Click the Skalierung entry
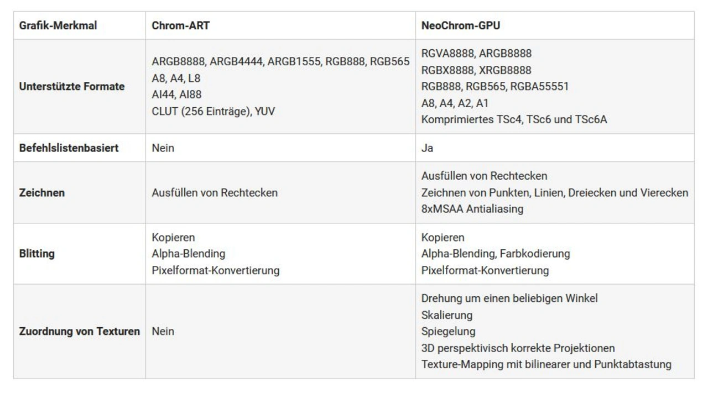Image resolution: width=708 pixels, height=393 pixels. 446,315
